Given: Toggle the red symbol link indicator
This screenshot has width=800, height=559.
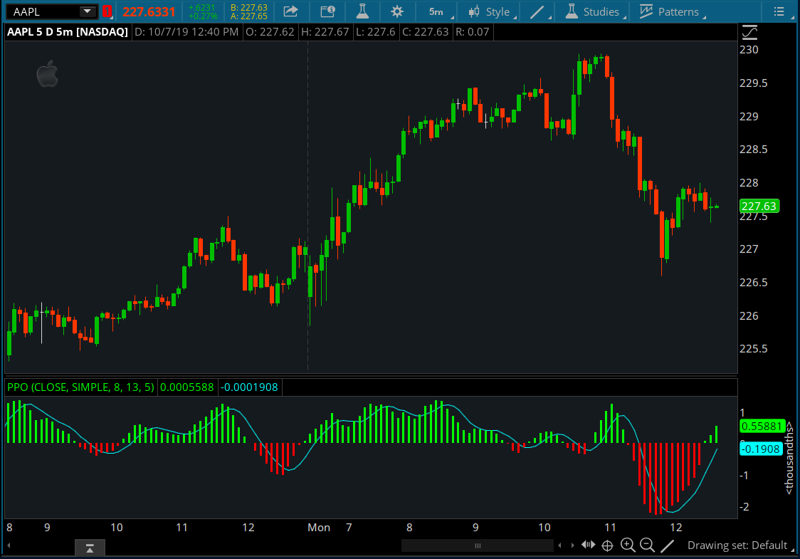Looking at the screenshot, I should [107, 11].
